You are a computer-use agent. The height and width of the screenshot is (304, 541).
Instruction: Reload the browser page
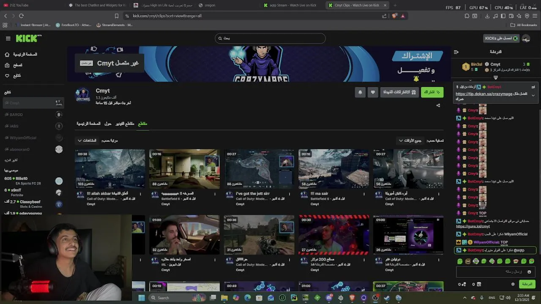21,16
